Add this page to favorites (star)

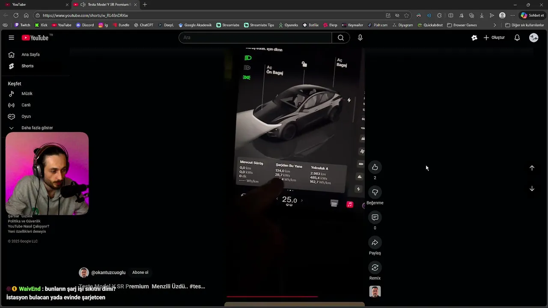[406, 15]
